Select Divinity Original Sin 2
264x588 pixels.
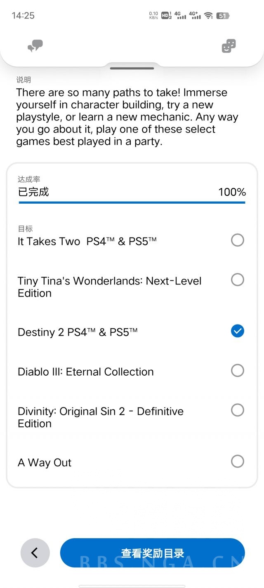click(237, 410)
